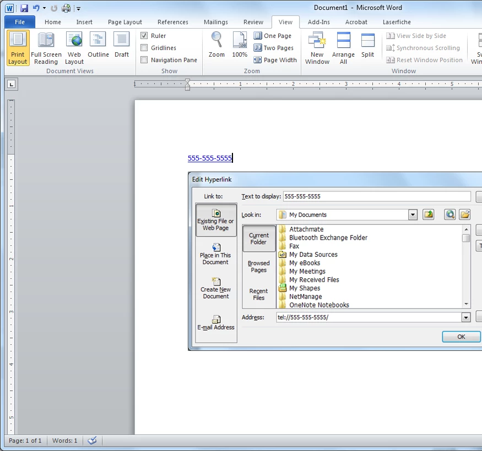Click the Browse for File icon
The image size is (482, 451).
[465, 215]
